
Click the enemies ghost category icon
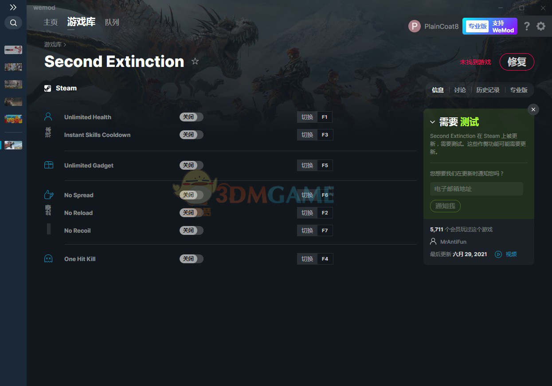(48, 258)
